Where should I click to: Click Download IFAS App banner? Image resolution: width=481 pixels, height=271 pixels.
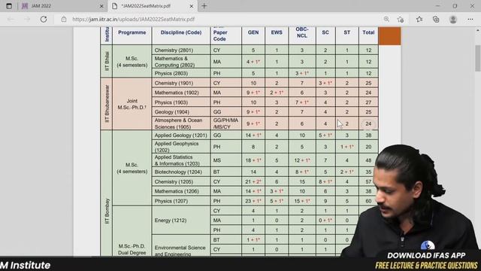426,255
